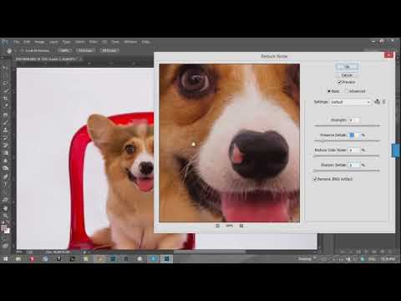Screen dimensions: 401x301
Task: Select the Eyedropper tool
Action: pos(5,106)
